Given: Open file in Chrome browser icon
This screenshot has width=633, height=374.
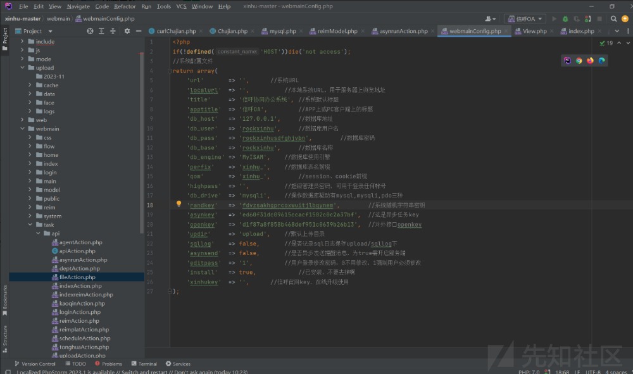Looking at the screenshot, I should [x=579, y=61].
